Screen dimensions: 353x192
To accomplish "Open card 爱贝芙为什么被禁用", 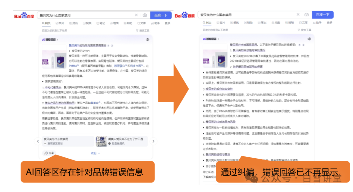I will pyautogui.click(x=68, y=141).
